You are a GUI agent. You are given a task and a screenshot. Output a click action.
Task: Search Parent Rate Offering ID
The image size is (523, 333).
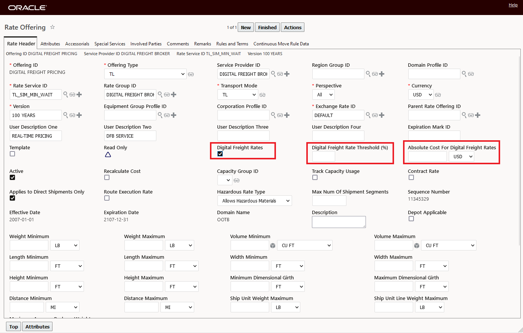[464, 115]
